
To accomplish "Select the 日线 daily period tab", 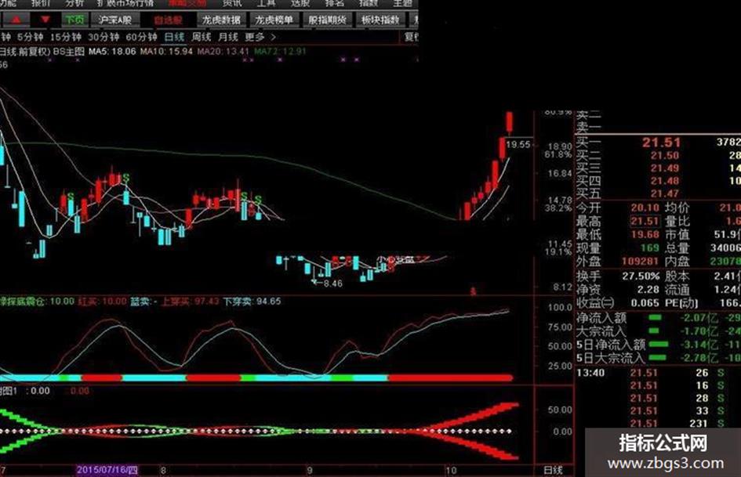I will [174, 37].
